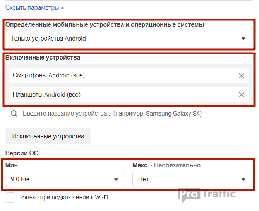Click the small arrow beside 'Скрыть параметры'
The image size is (259, 211).
63,7
